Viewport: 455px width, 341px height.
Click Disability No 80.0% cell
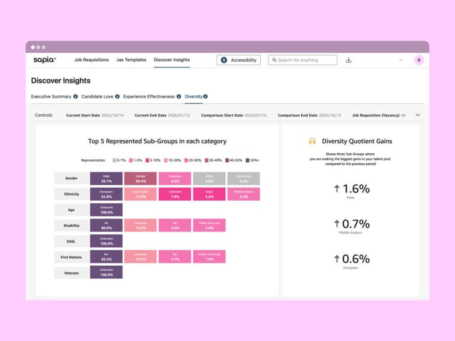tap(106, 226)
